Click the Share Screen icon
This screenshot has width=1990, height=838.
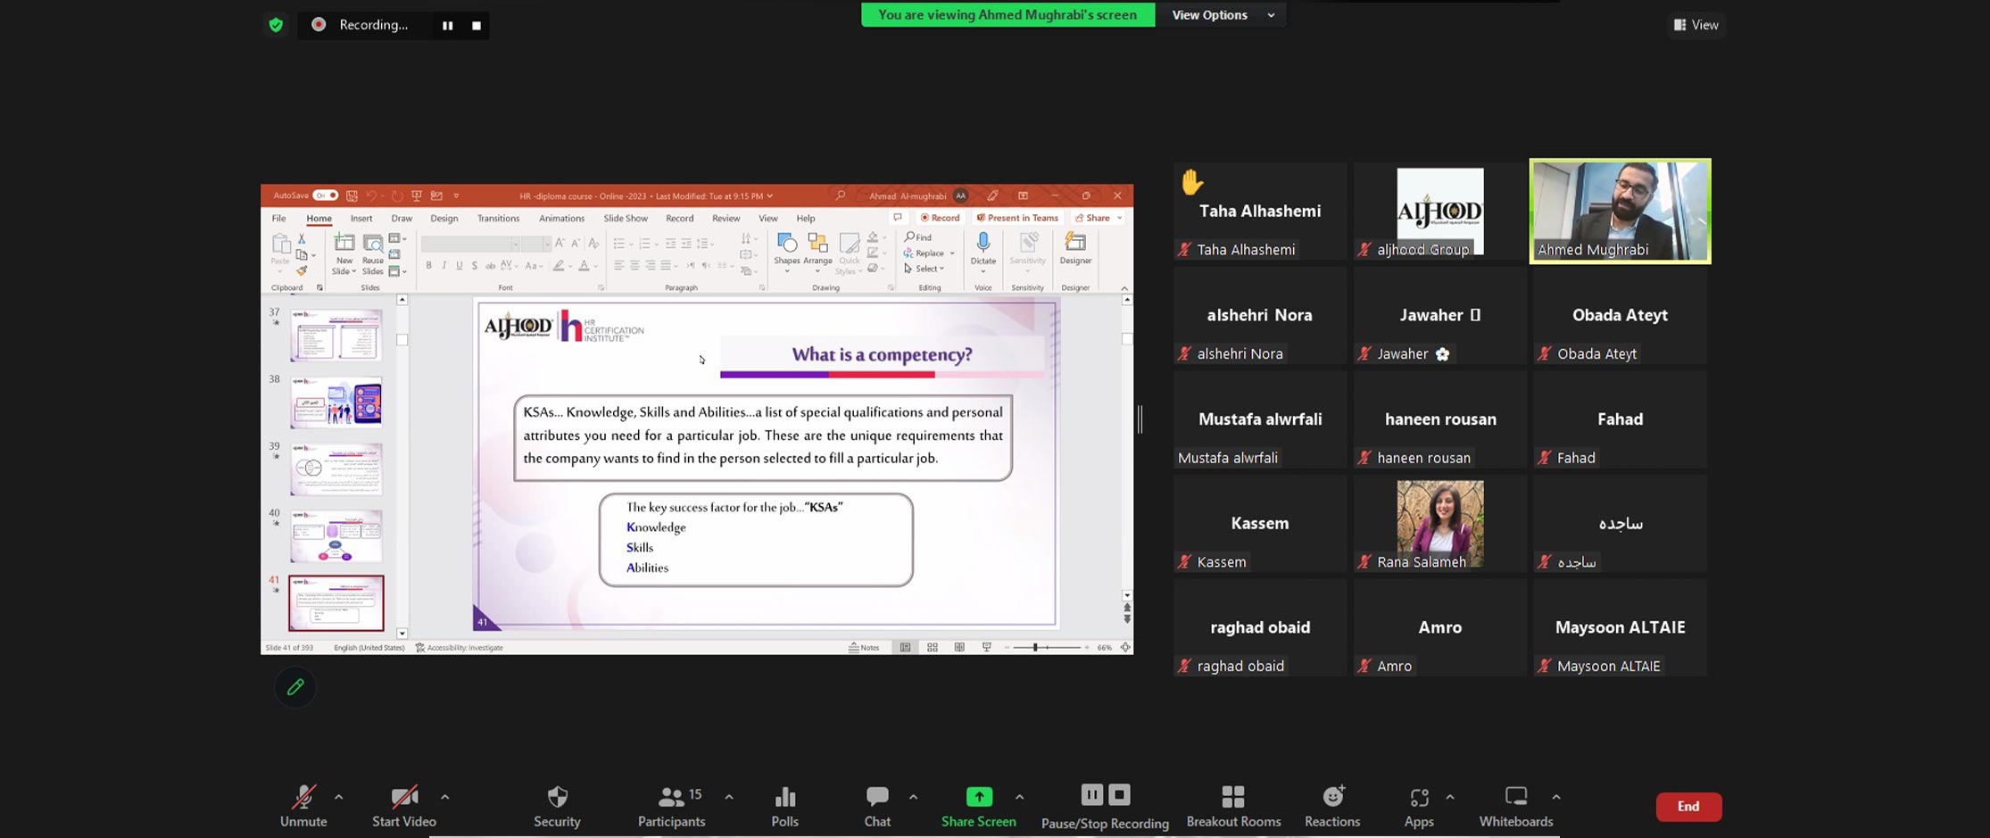978,797
